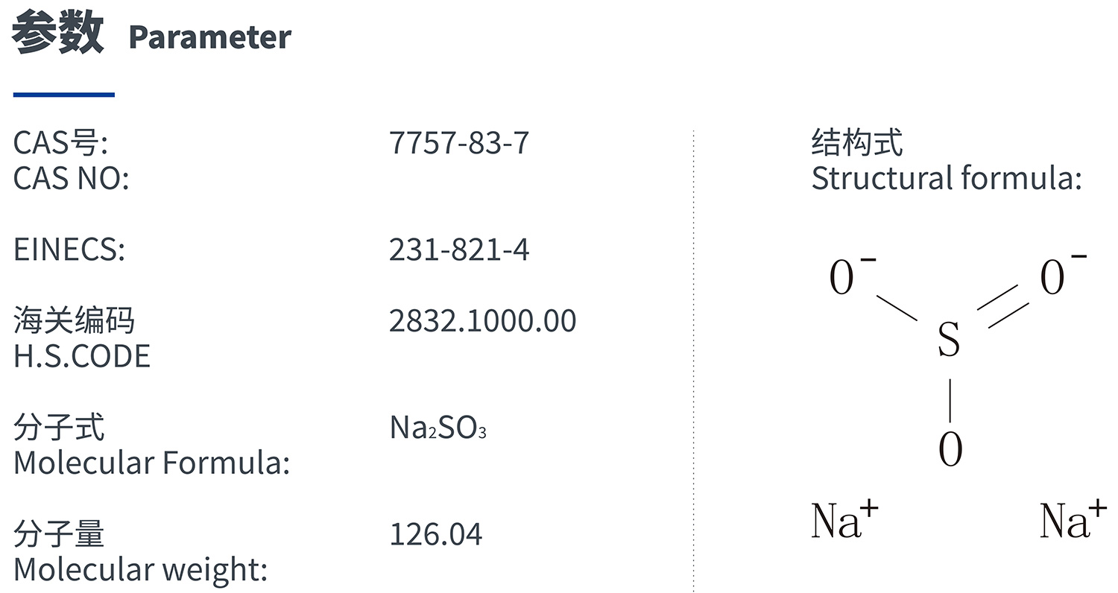Click the bottom oxygen atom below sulfur
Viewport: 1118px width, 593px height.
pyautogui.click(x=950, y=449)
